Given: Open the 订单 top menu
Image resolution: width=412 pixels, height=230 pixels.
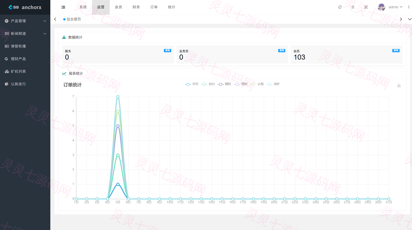Looking at the screenshot, I should tap(154, 7).
